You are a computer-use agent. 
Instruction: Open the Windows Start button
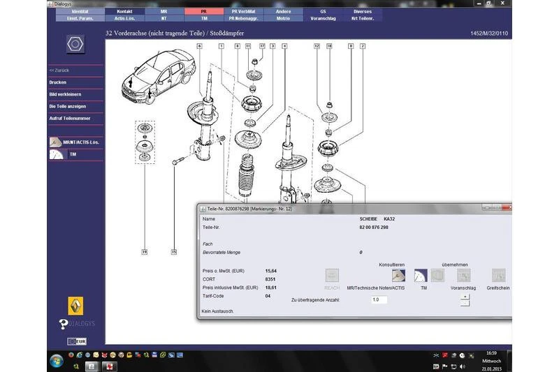click(x=56, y=362)
